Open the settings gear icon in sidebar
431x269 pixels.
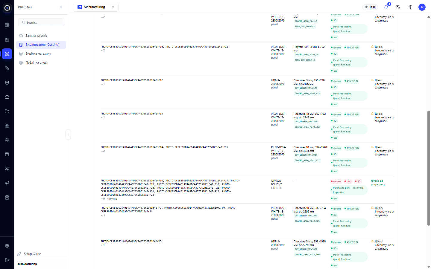click(x=7, y=246)
